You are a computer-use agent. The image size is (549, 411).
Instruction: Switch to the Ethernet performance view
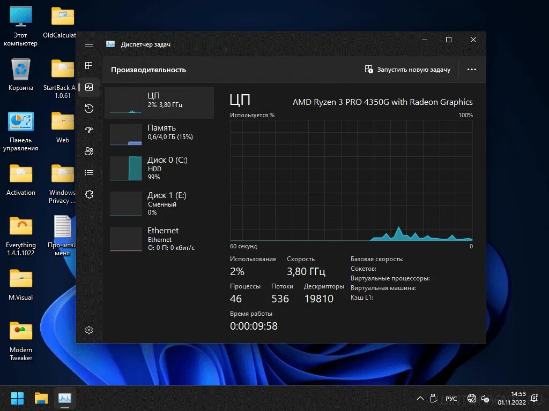point(160,239)
